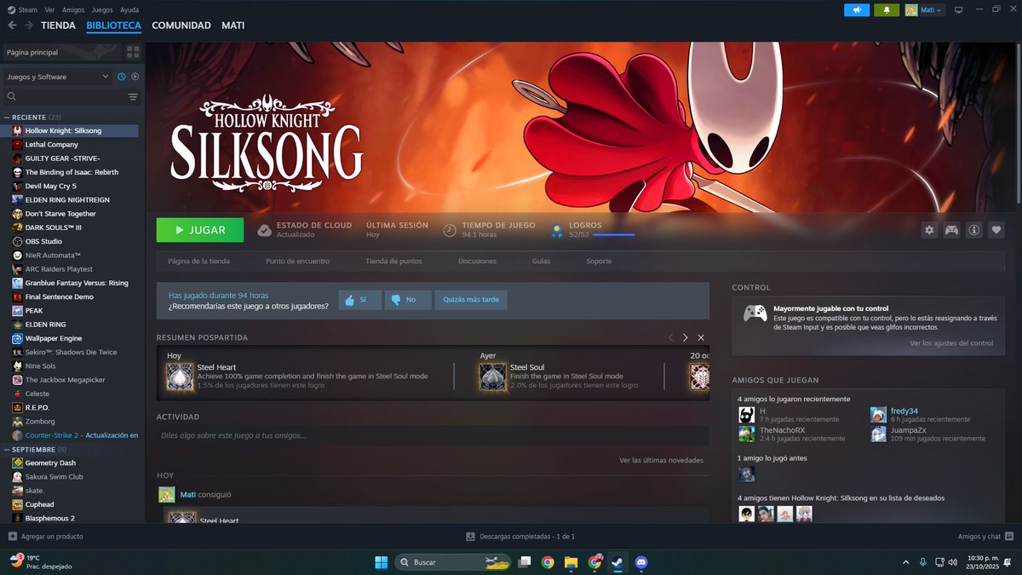Click the activity text box Diles algo
This screenshot has height=575, width=1022.
click(x=433, y=435)
